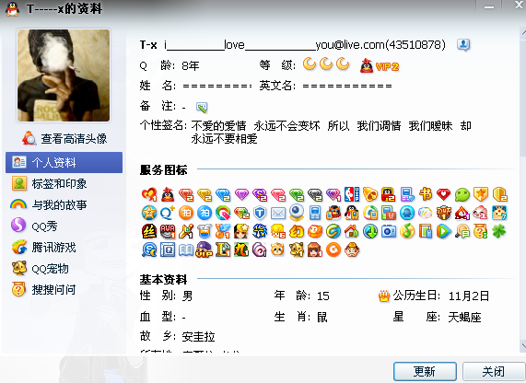Open 搜搜问问 in the sidebar

[64, 289]
